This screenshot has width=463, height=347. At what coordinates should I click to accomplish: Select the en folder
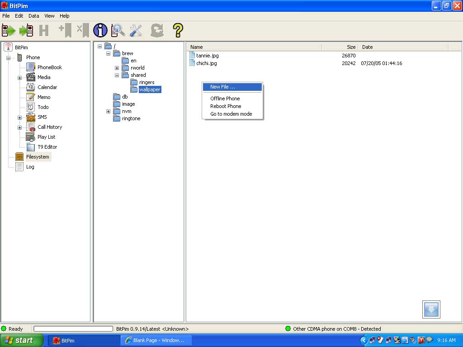(x=133, y=61)
